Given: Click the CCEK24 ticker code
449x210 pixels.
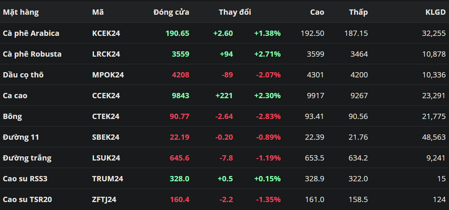Looking at the screenshot, I should [x=106, y=96].
